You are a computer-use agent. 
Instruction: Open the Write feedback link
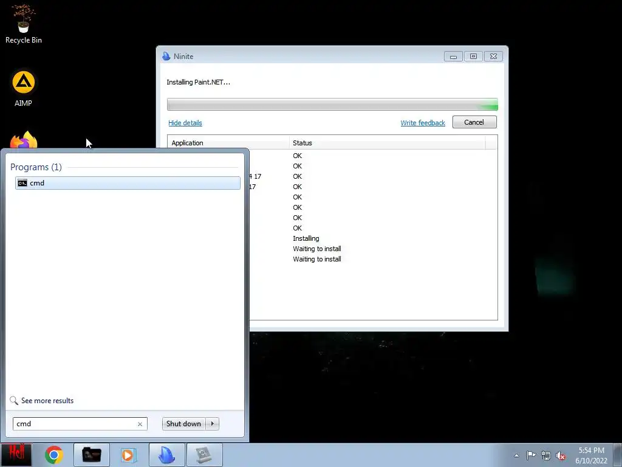pos(423,123)
